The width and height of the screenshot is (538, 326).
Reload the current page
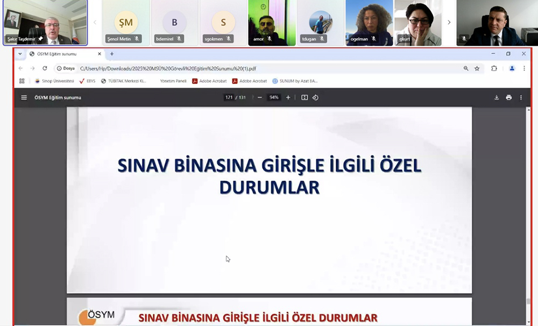(x=45, y=68)
